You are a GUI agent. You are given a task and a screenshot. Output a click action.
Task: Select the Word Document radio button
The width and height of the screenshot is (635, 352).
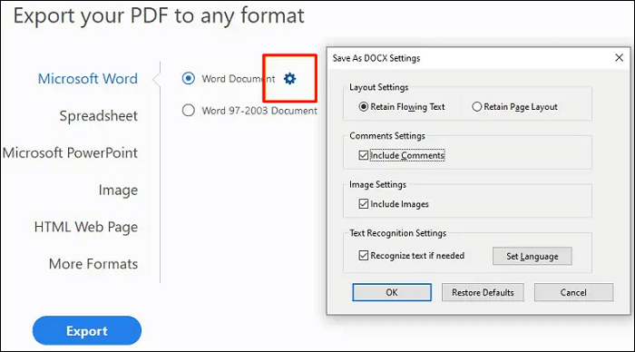click(x=189, y=78)
